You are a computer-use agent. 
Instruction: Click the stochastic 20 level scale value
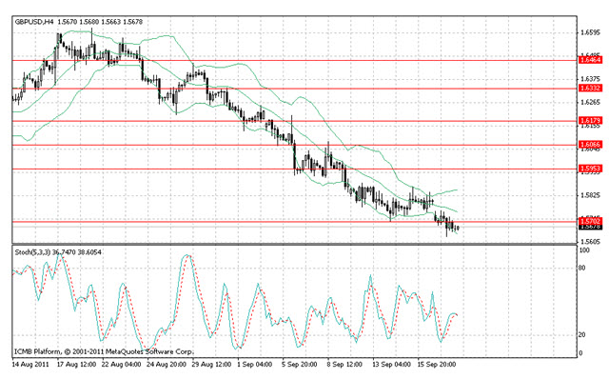point(581,334)
